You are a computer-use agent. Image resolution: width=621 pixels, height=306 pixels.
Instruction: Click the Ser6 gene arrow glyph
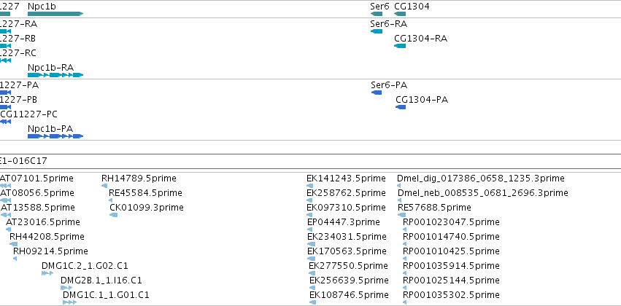point(377,14)
